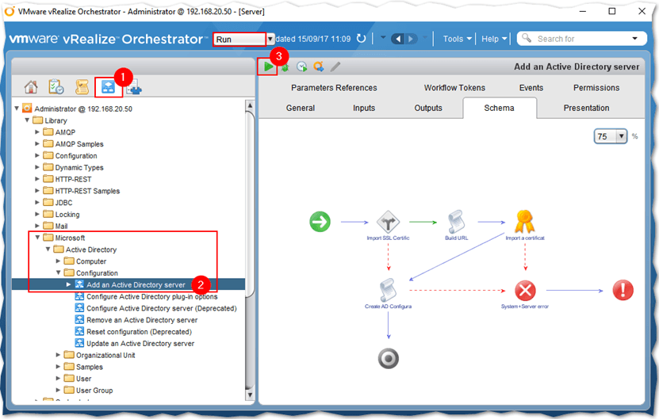Open the Home view icon

coord(31,87)
